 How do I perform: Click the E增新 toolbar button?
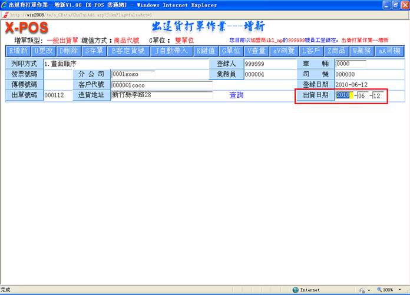pos(18,51)
